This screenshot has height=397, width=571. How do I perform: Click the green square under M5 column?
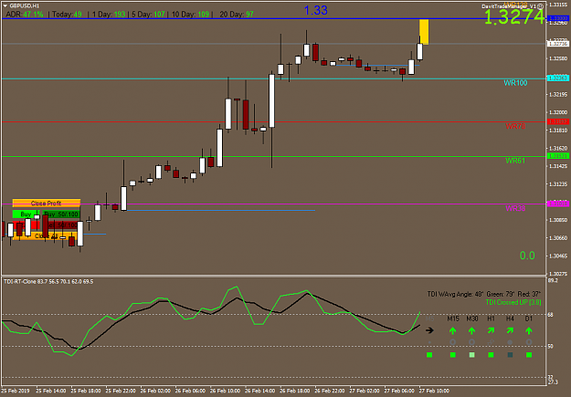click(x=429, y=354)
